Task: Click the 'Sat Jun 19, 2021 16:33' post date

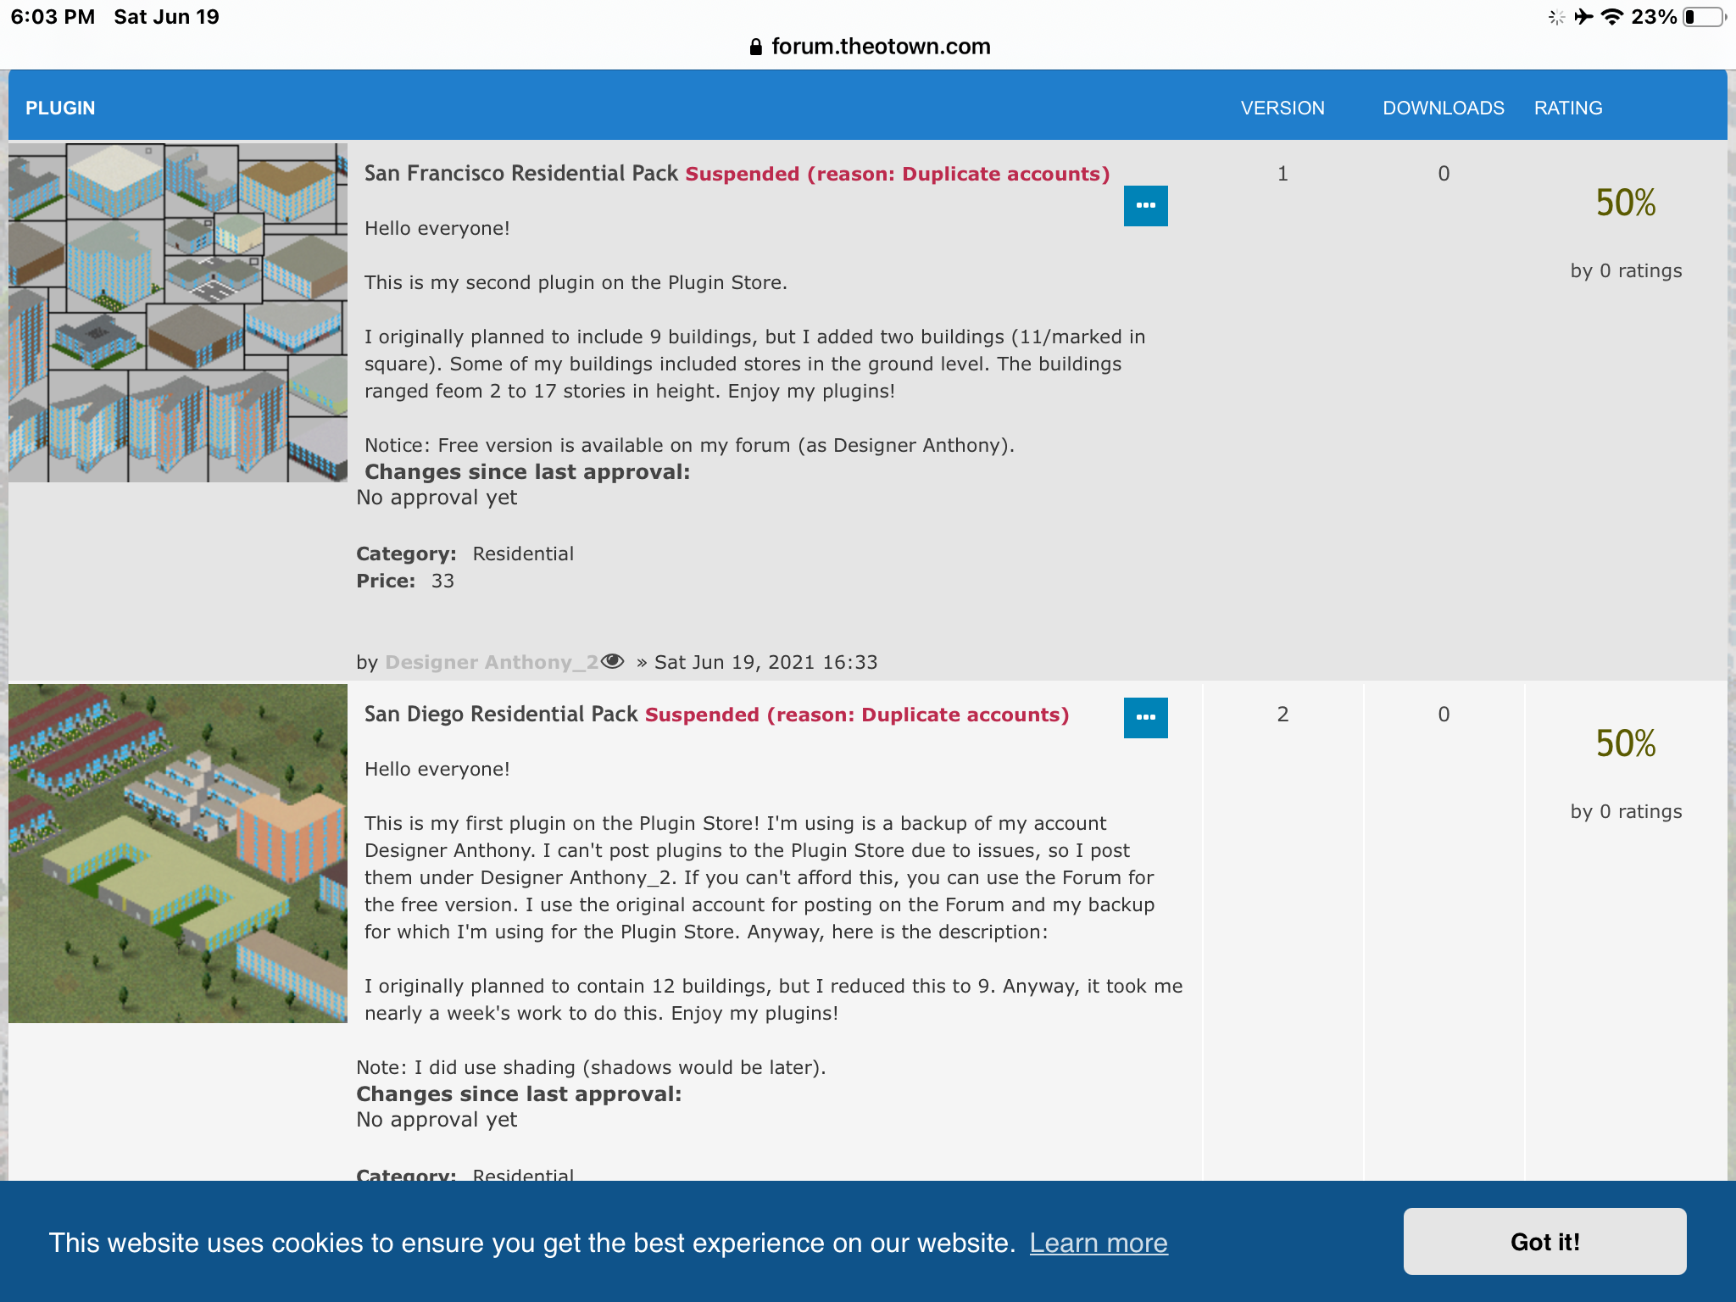Action: 766,662
